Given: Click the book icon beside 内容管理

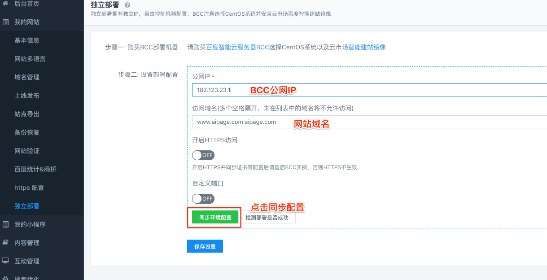Looking at the screenshot, I should 5,243.
